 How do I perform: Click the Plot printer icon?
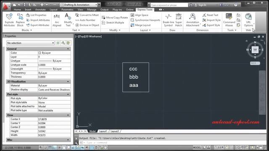click(x=42, y=5)
